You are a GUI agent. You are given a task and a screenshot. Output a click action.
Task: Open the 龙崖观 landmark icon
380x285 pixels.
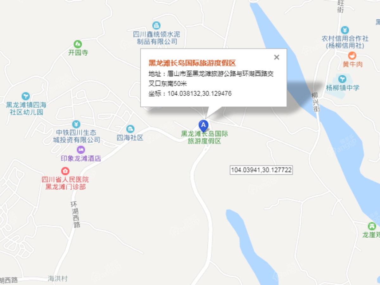click(x=372, y=226)
